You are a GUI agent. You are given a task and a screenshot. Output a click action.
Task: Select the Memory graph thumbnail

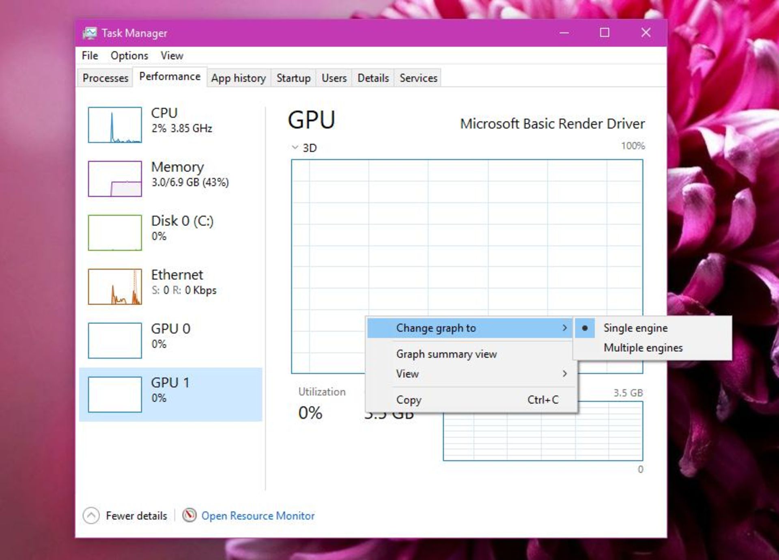115,179
